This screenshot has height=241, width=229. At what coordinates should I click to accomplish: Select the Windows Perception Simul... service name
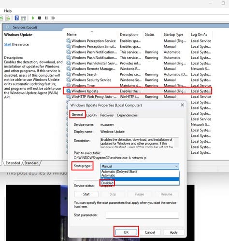point(94,46)
